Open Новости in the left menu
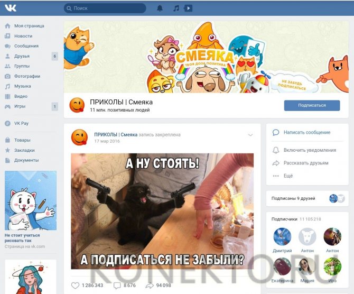The width and height of the screenshot is (354, 294). click(23, 36)
